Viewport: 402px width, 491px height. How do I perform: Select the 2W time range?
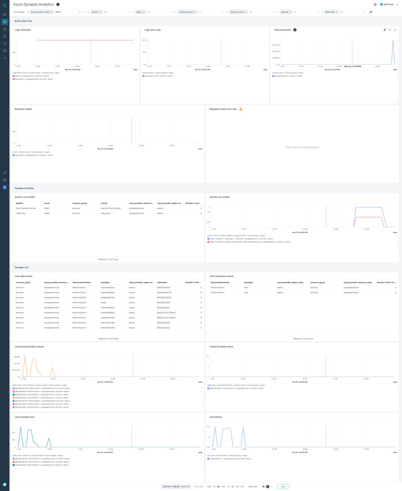242,487
